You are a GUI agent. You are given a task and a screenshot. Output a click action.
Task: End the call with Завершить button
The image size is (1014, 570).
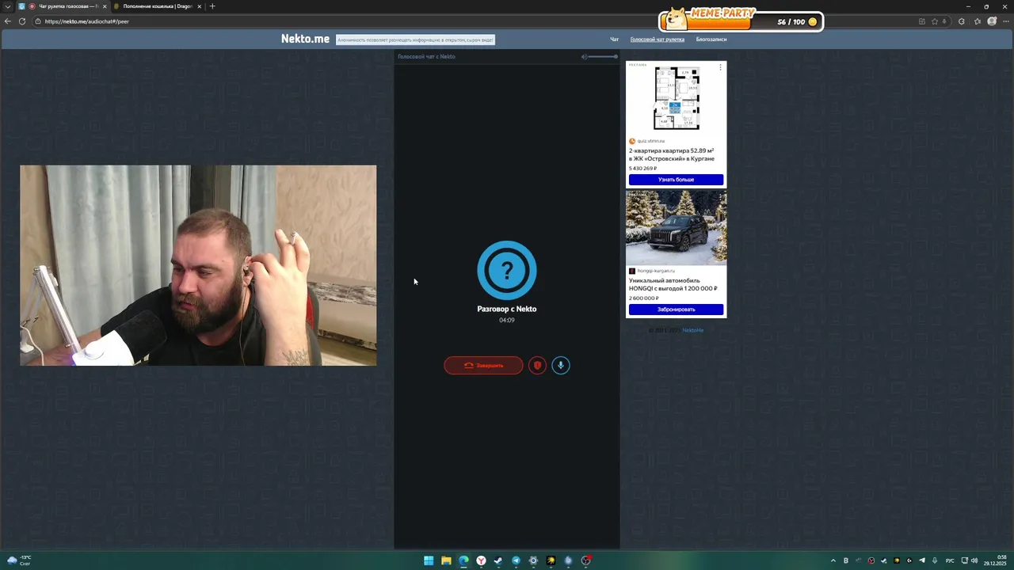483,365
